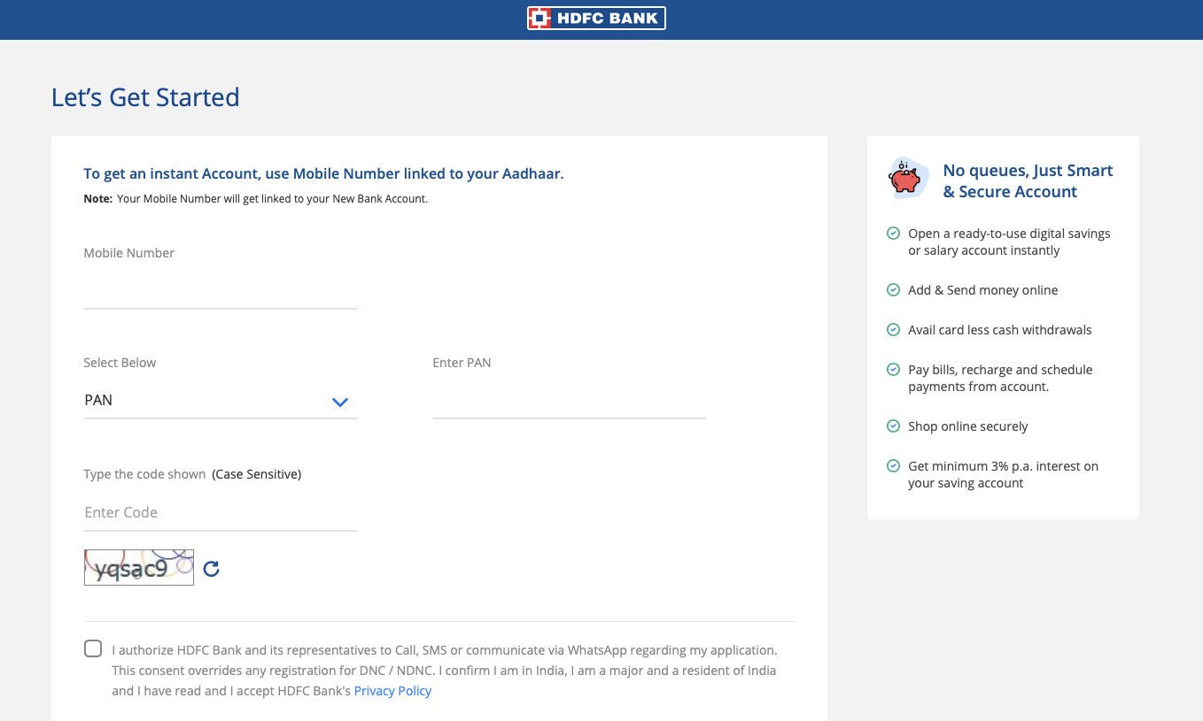Screen dimensions: 1203x721
Task: Click the "Note:" text about mobile number linking
Action: pyautogui.click(x=256, y=199)
